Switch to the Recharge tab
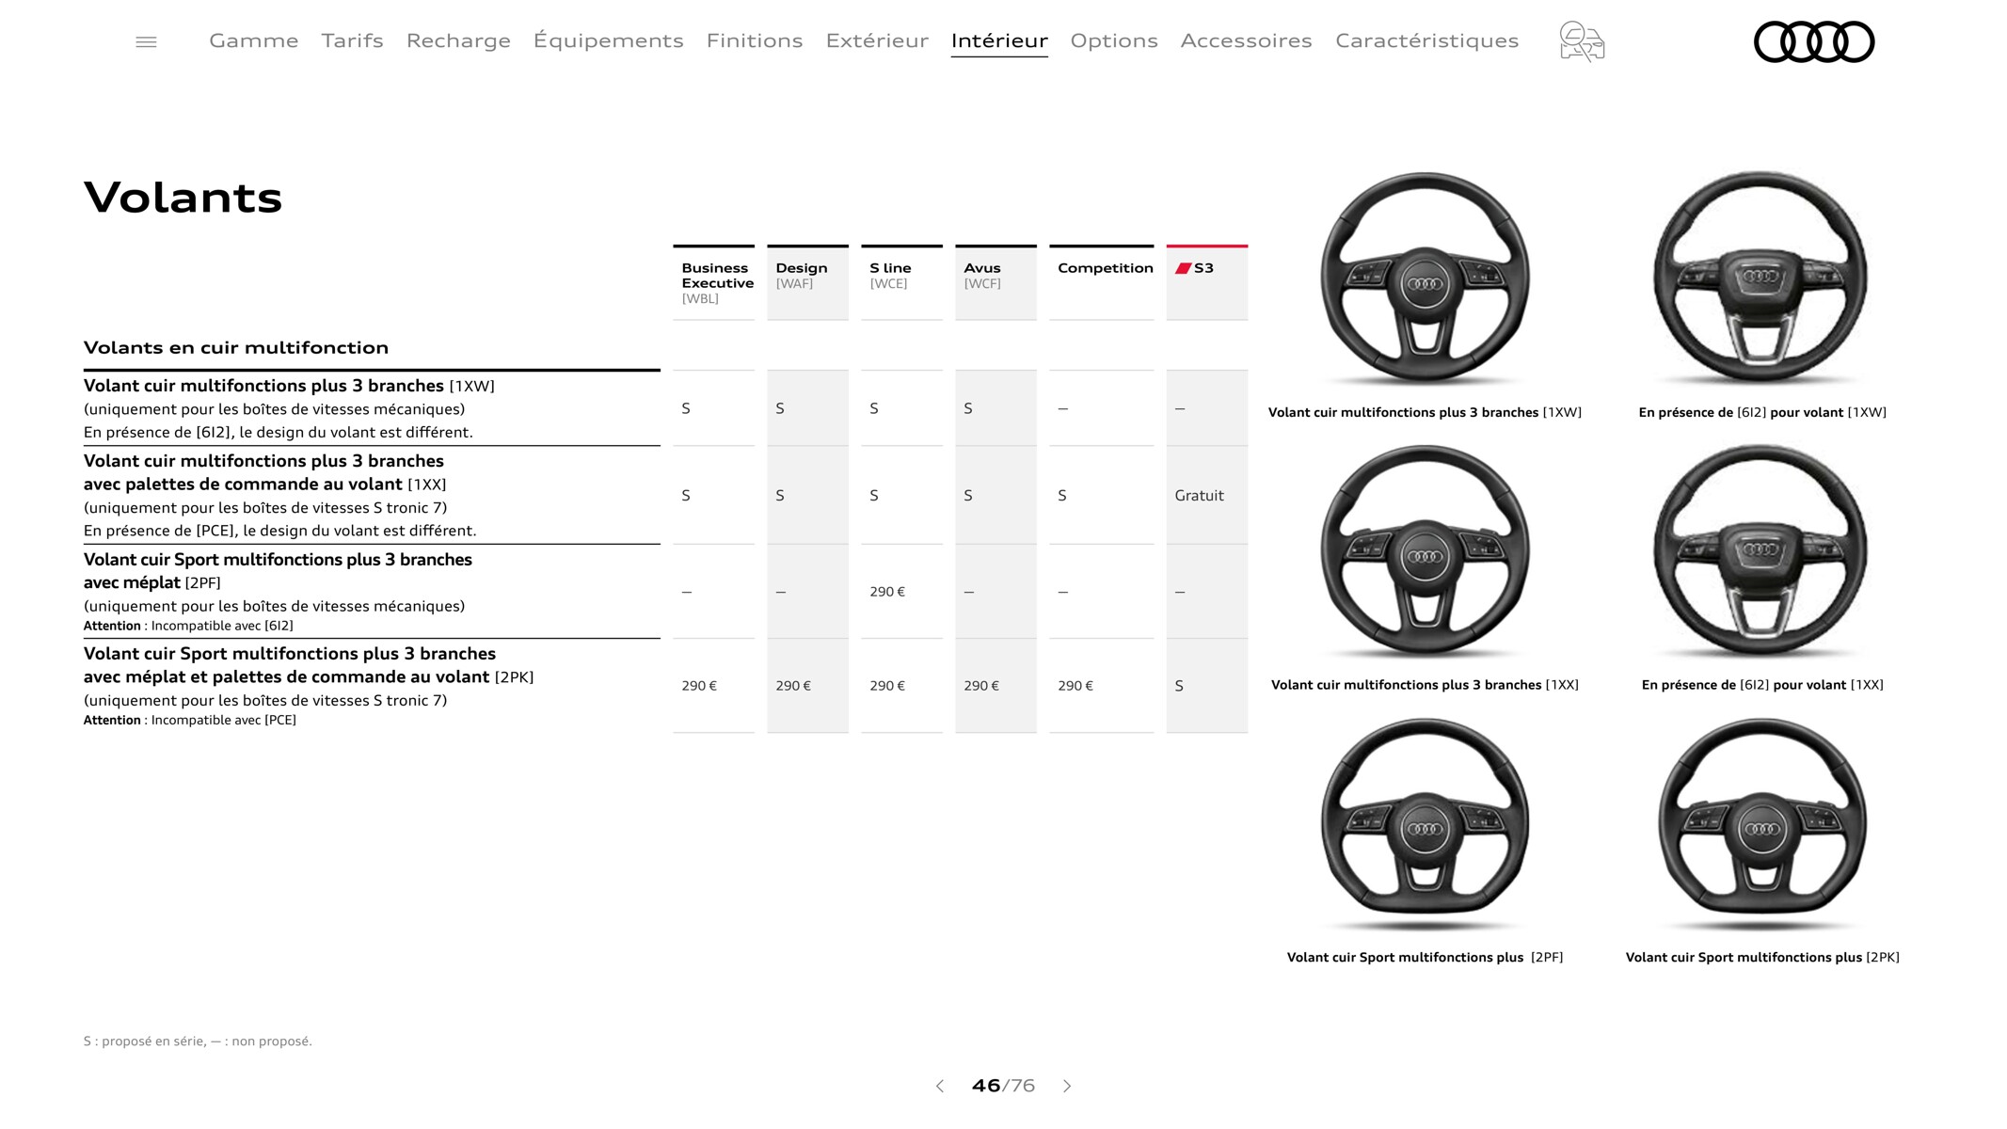The image size is (2007, 1129). 458,40
